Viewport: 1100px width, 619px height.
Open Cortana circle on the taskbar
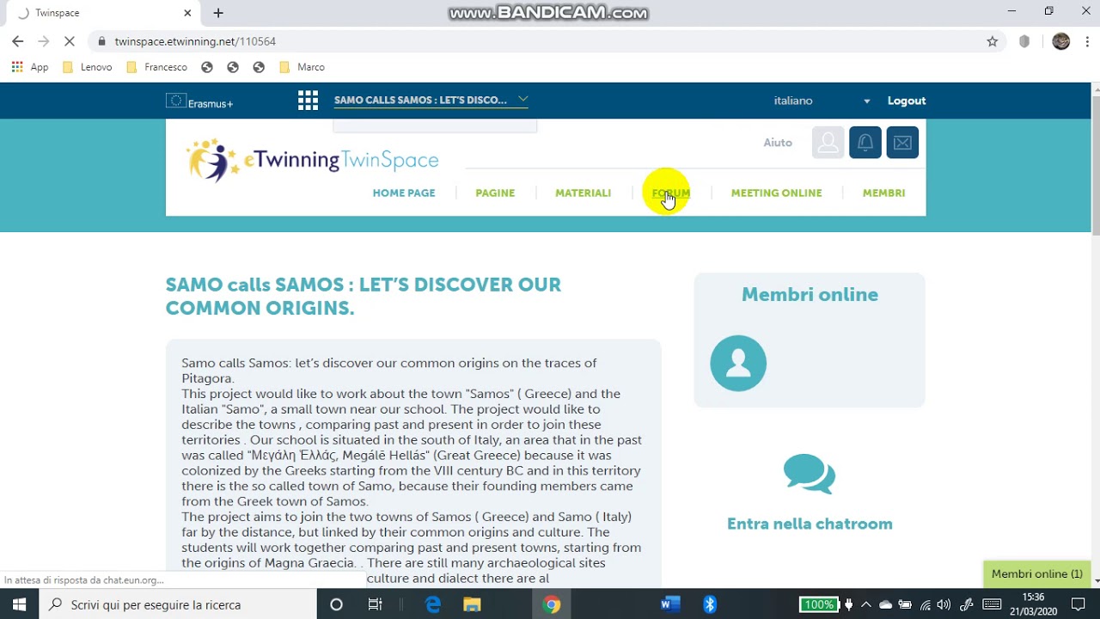tap(336, 604)
